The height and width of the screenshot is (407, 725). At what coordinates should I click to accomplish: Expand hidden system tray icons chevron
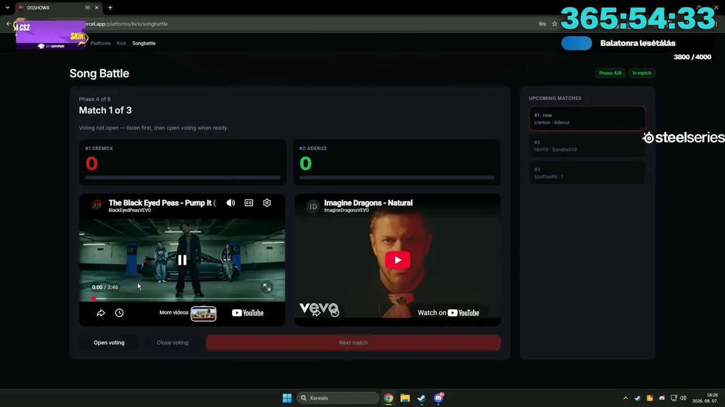tap(625, 398)
